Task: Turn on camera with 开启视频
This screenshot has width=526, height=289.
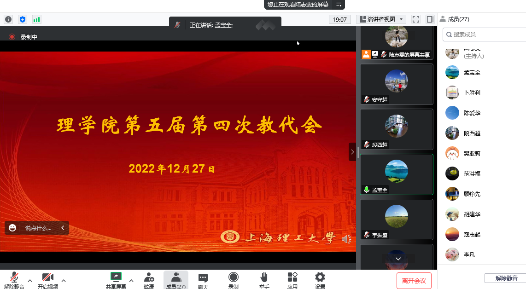Action: 47,280
